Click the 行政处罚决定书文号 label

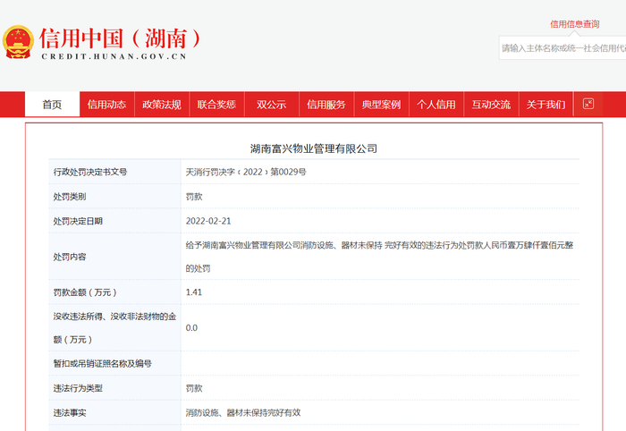tap(90, 172)
